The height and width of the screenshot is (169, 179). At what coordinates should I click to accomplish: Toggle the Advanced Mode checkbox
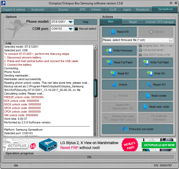[x=140, y=50]
